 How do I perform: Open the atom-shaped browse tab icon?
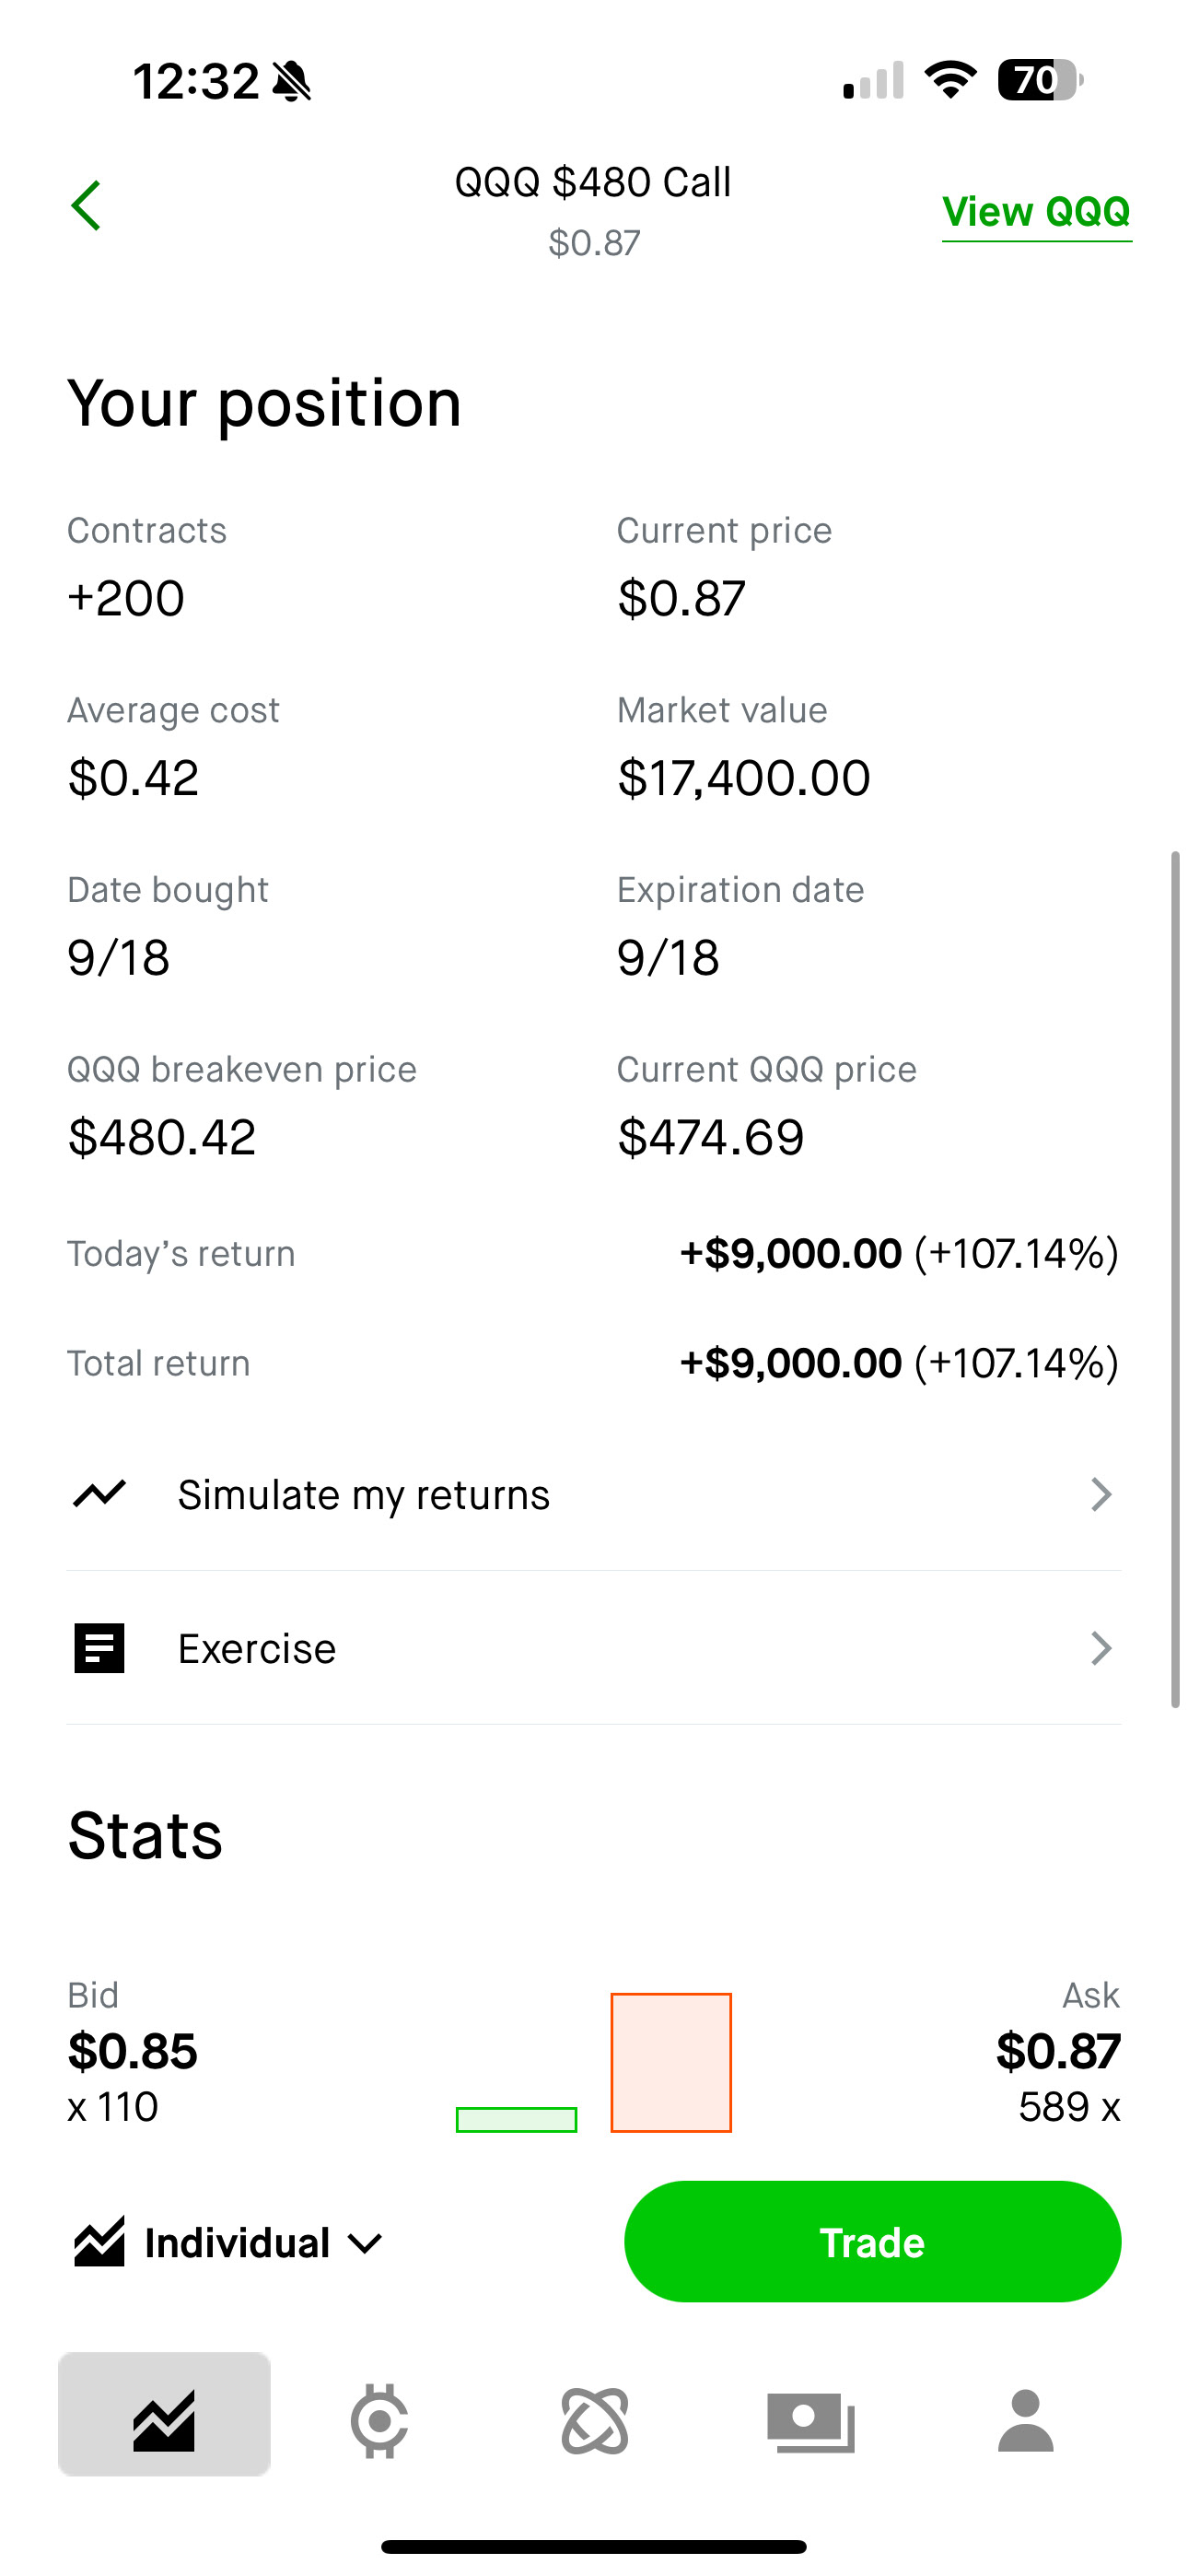tap(595, 2420)
